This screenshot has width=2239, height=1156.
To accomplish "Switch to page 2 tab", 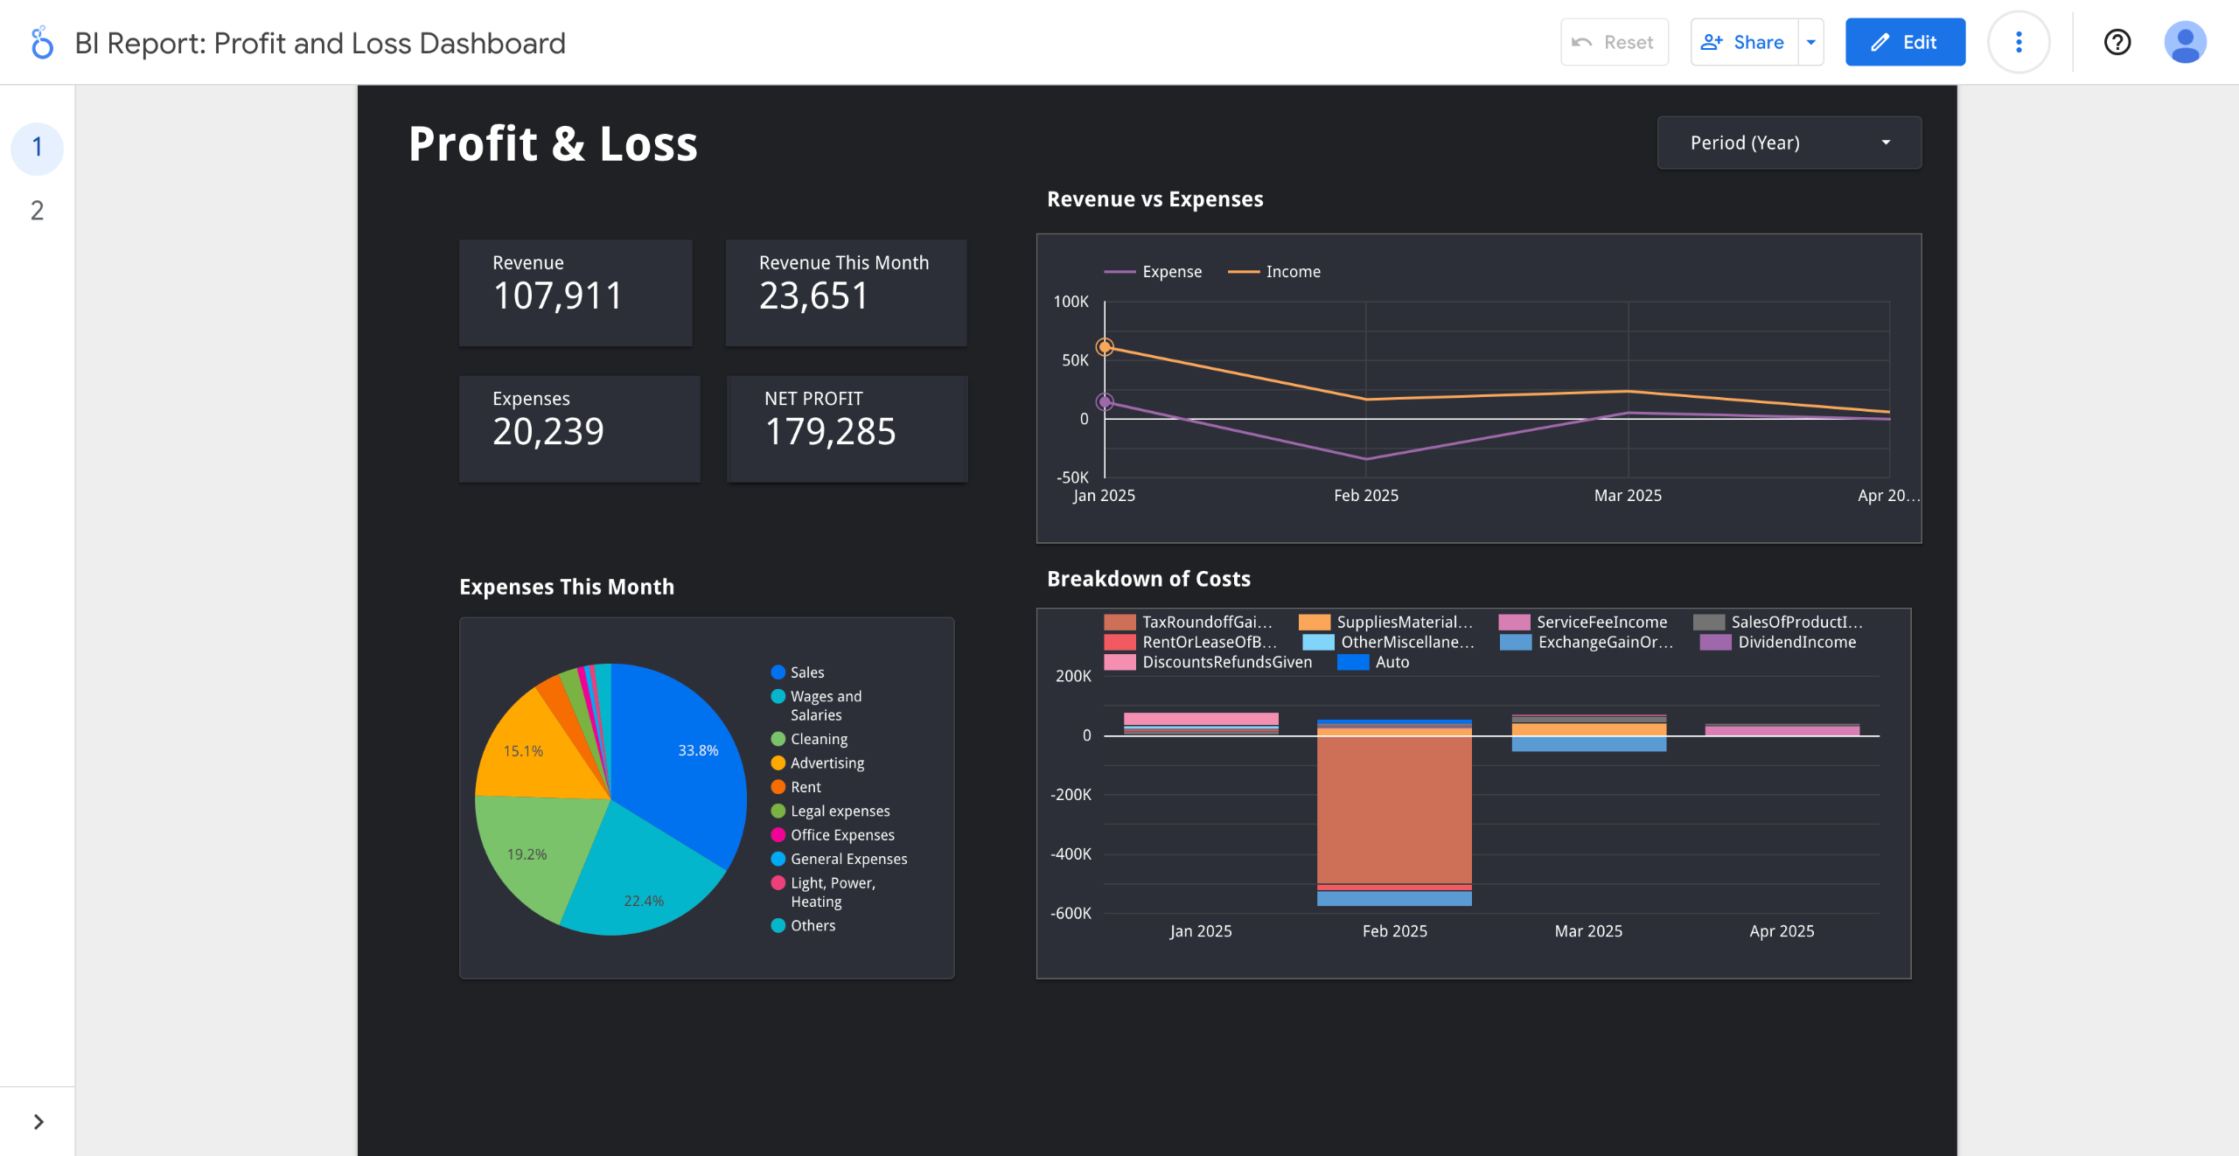I will click(x=37, y=211).
